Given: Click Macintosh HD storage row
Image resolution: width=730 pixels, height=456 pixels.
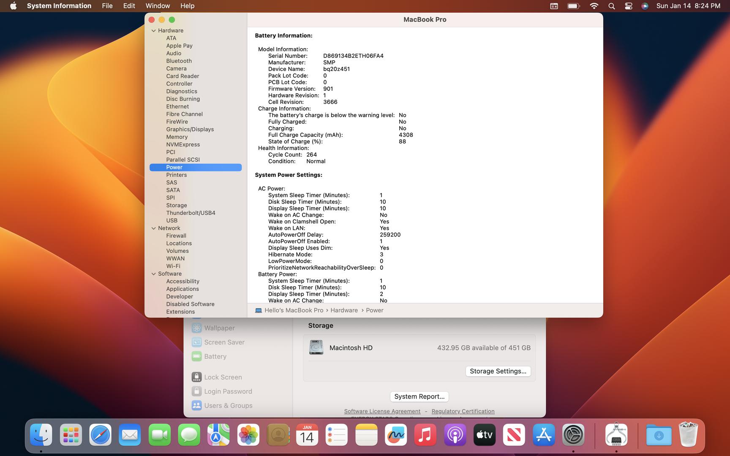Looking at the screenshot, I should coord(419,348).
